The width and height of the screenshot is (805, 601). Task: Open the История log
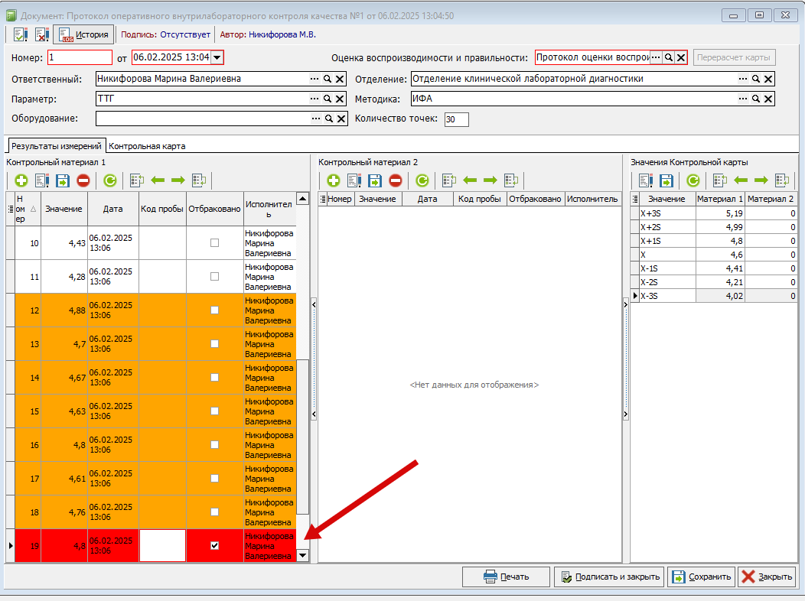click(x=83, y=35)
